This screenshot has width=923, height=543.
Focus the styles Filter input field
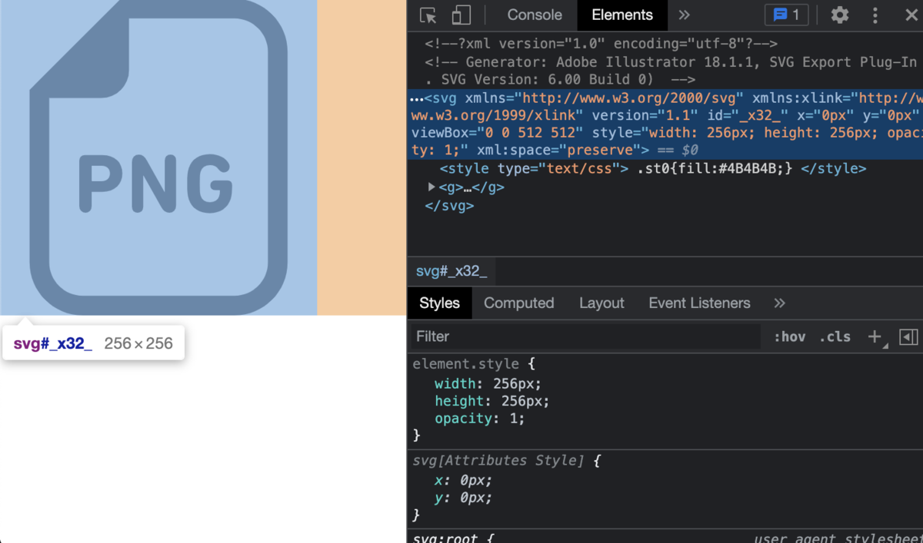click(585, 336)
